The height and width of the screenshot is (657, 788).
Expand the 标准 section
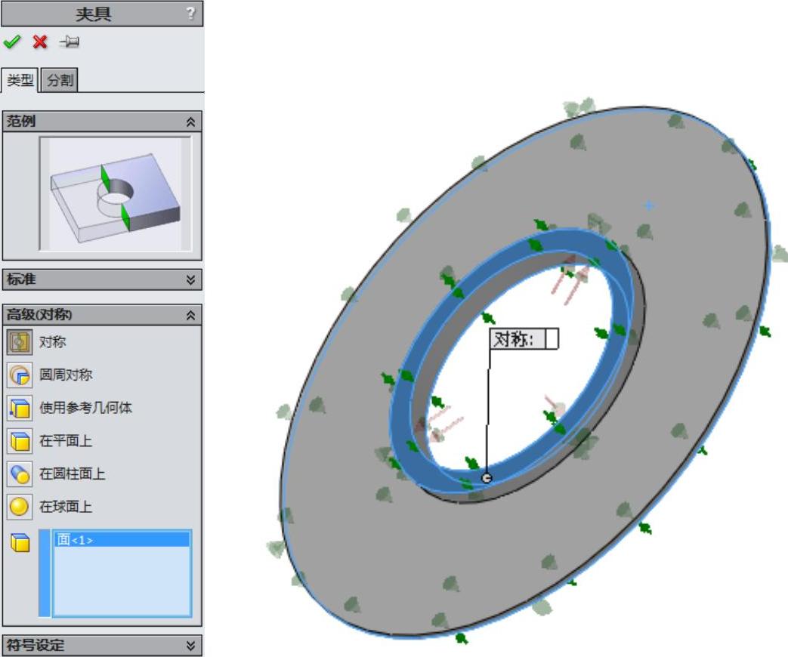point(190,279)
